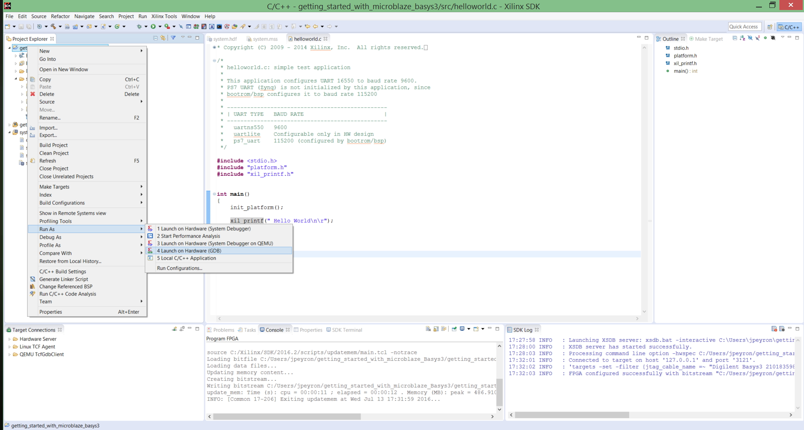Click the Build hammer icon
804x430 pixels.
pyautogui.click(x=53, y=27)
